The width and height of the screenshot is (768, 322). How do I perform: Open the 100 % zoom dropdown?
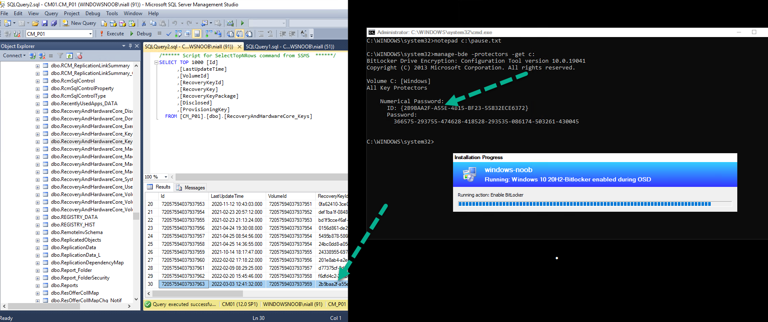point(165,177)
